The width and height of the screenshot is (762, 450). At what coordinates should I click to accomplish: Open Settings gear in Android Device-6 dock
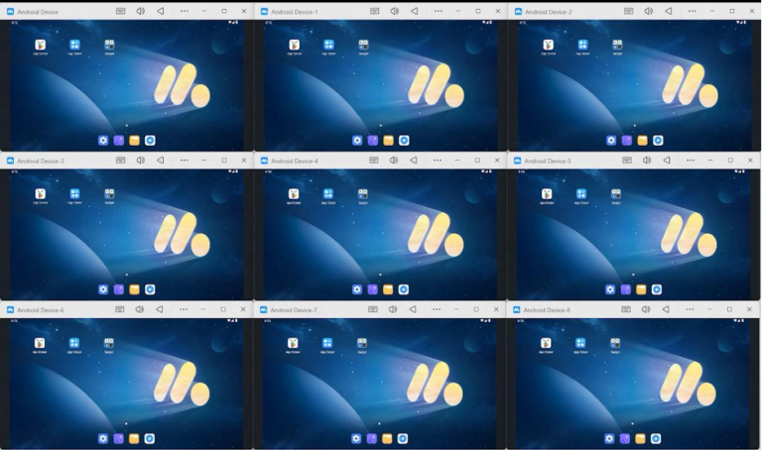pyautogui.click(x=102, y=438)
